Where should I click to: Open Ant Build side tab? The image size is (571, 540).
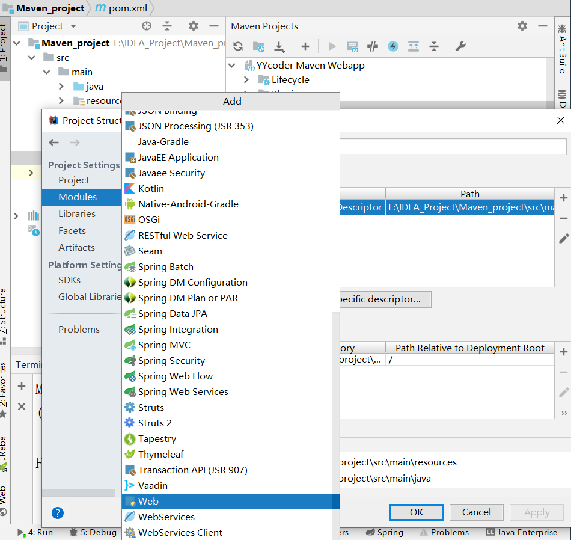pos(562,49)
